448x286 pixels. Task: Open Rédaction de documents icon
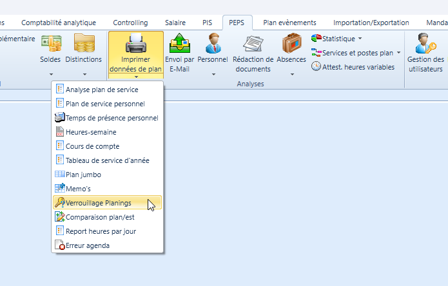(253, 43)
